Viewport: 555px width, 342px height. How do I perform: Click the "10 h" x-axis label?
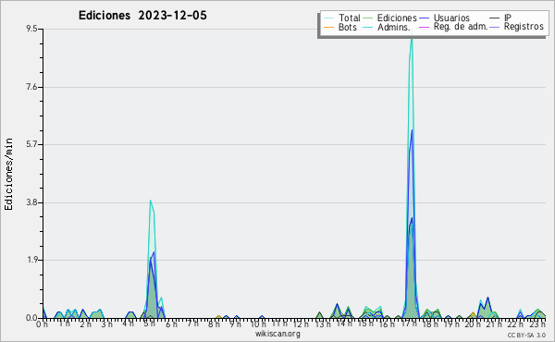point(258,324)
